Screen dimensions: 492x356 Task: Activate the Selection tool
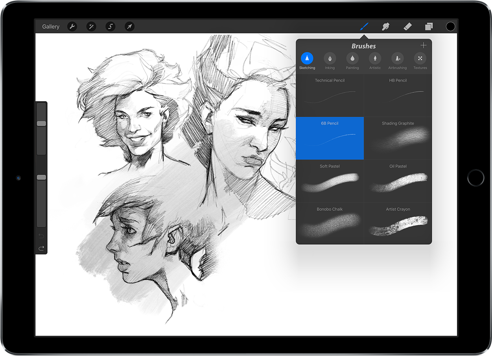tap(111, 26)
